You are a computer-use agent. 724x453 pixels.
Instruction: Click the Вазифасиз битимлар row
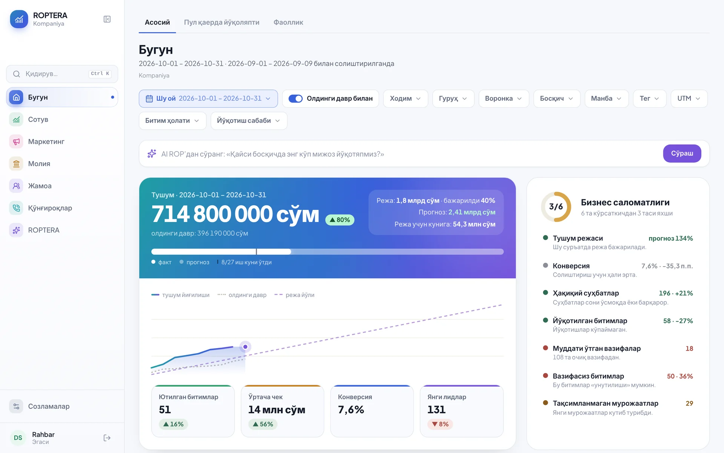coord(618,380)
